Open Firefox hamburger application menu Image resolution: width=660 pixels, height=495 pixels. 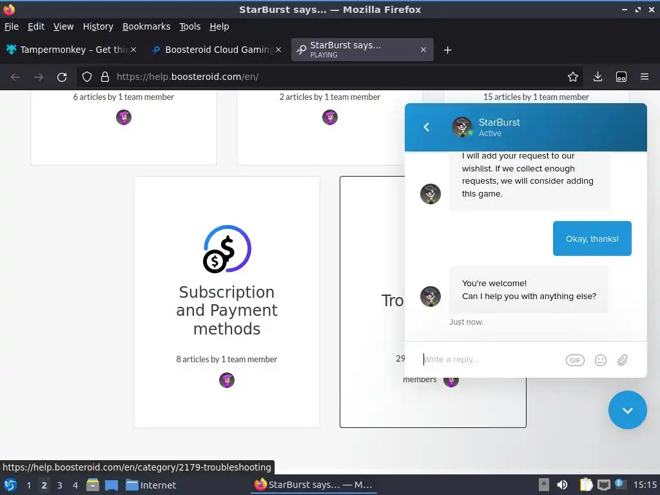(x=645, y=77)
